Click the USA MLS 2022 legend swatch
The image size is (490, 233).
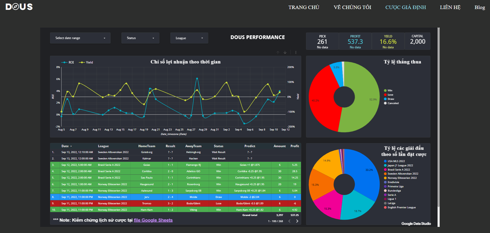point(385,161)
